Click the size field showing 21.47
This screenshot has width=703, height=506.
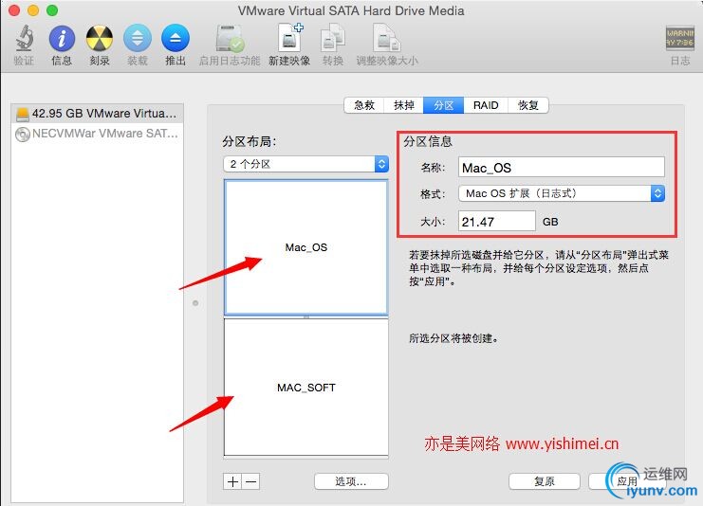point(497,221)
